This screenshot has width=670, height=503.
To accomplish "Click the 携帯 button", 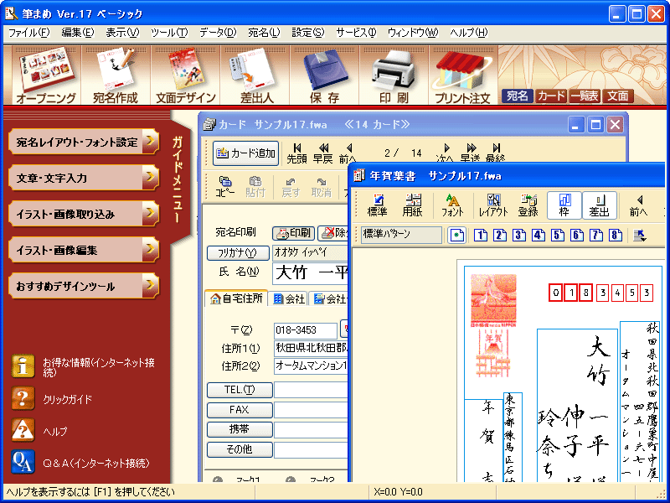I will pos(240,429).
